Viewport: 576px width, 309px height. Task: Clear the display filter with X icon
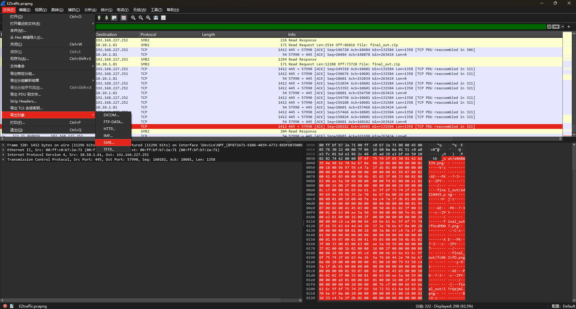pos(549,27)
